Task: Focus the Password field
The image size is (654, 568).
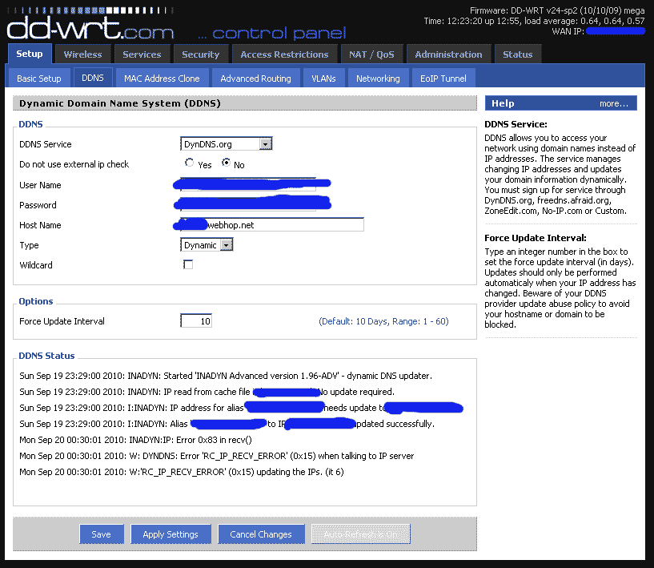Action: pos(248,204)
